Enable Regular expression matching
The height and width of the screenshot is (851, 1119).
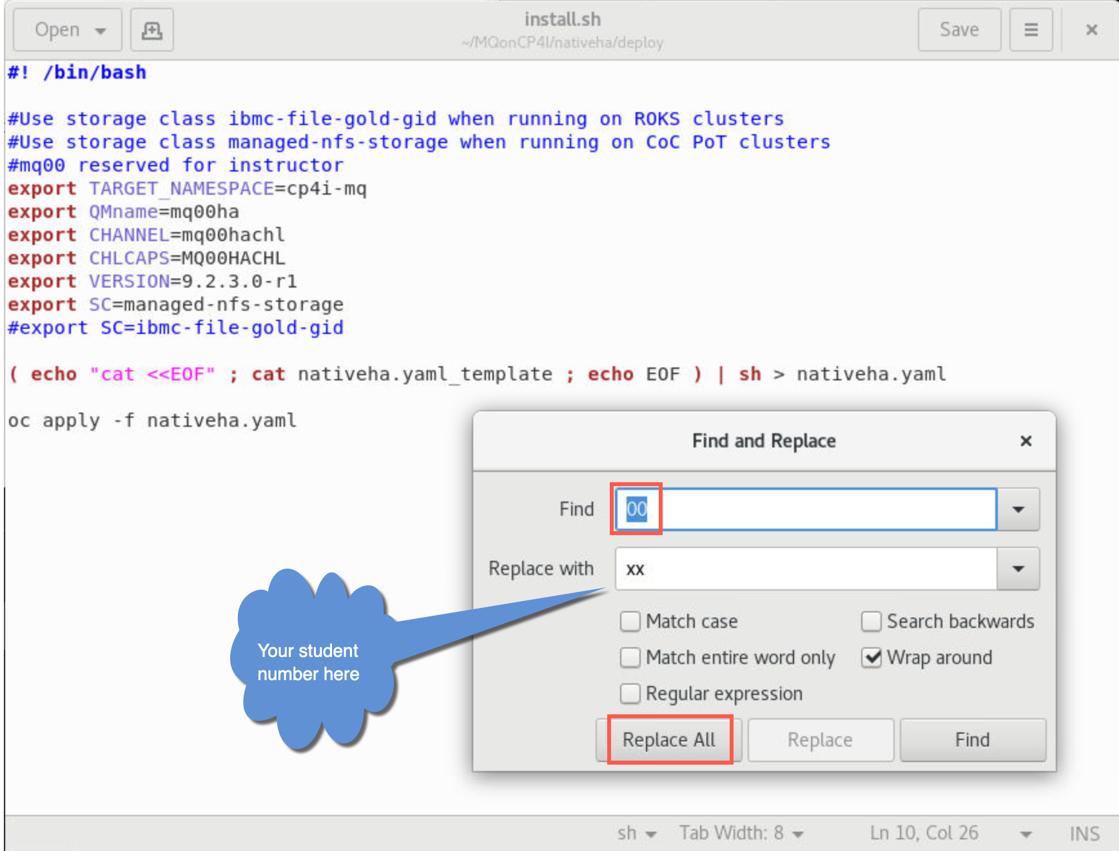click(x=630, y=694)
